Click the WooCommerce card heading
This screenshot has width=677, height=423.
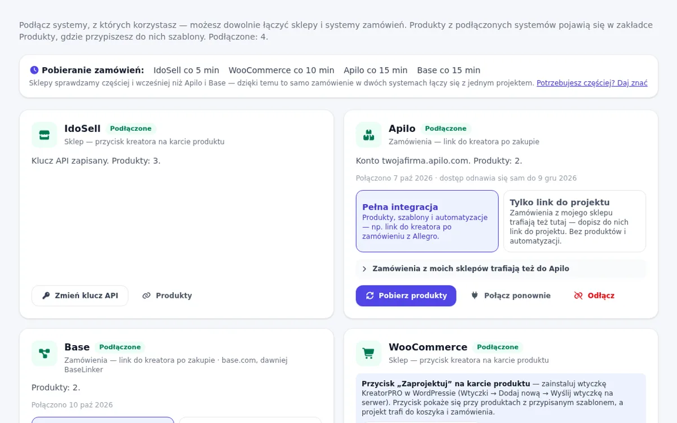[x=428, y=347]
